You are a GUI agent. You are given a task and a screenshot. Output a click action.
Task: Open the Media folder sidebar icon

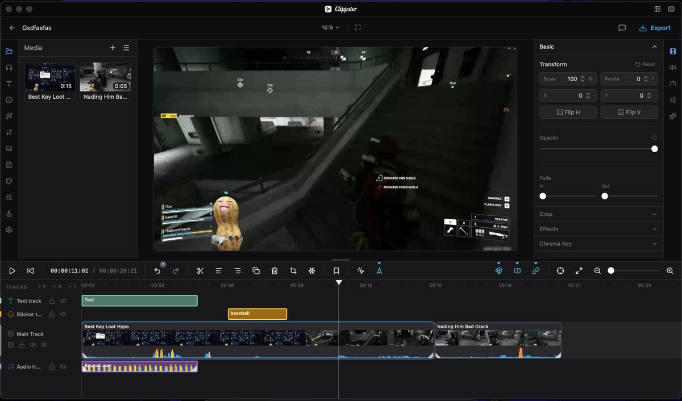click(9, 51)
